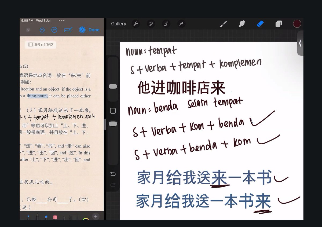Open the three-dot multitasking menu
The image size is (322, 227).
62,20
